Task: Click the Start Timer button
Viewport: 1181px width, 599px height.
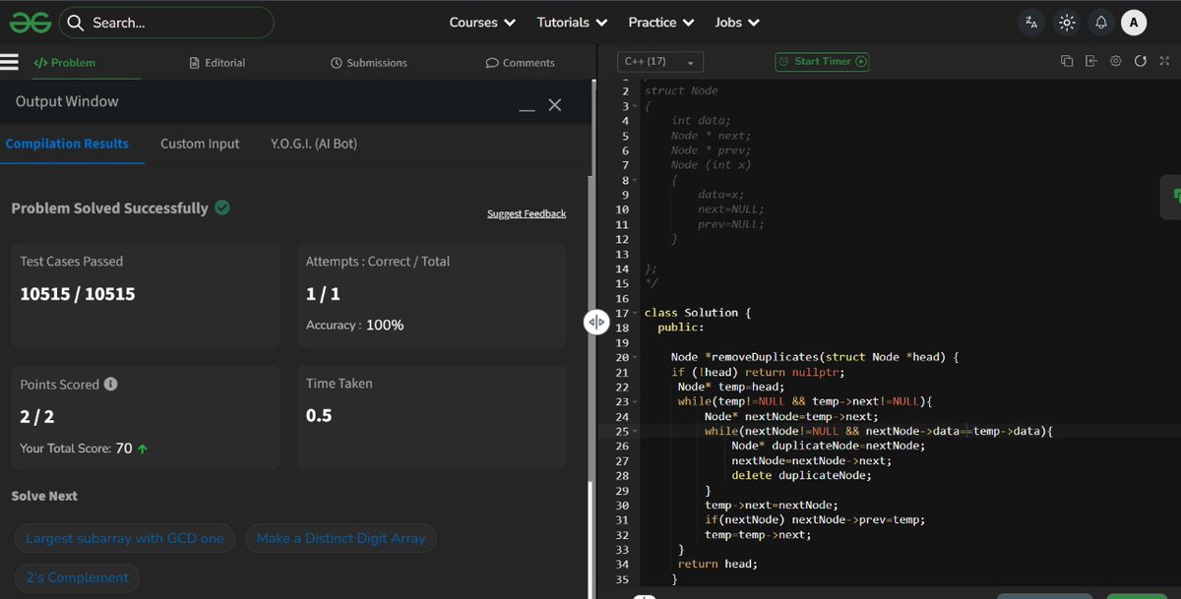Action: point(822,61)
